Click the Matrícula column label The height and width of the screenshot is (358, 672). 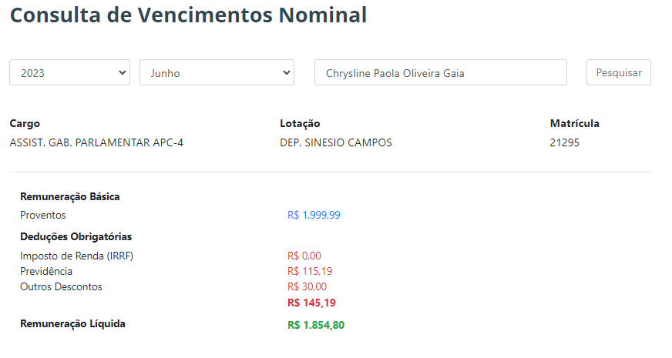[575, 123]
